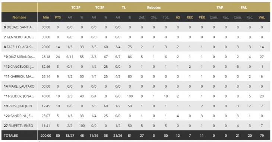Click the PÉR turnovers column header
The height and width of the screenshot is (142, 272).
(x=202, y=18)
